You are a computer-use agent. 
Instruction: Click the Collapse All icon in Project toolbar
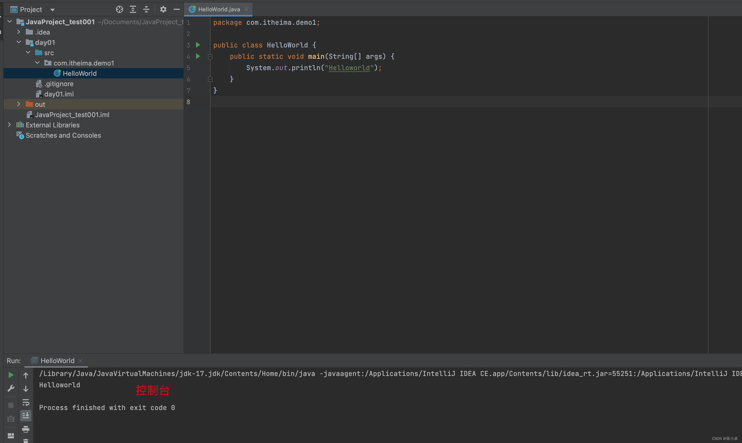pyautogui.click(x=146, y=10)
